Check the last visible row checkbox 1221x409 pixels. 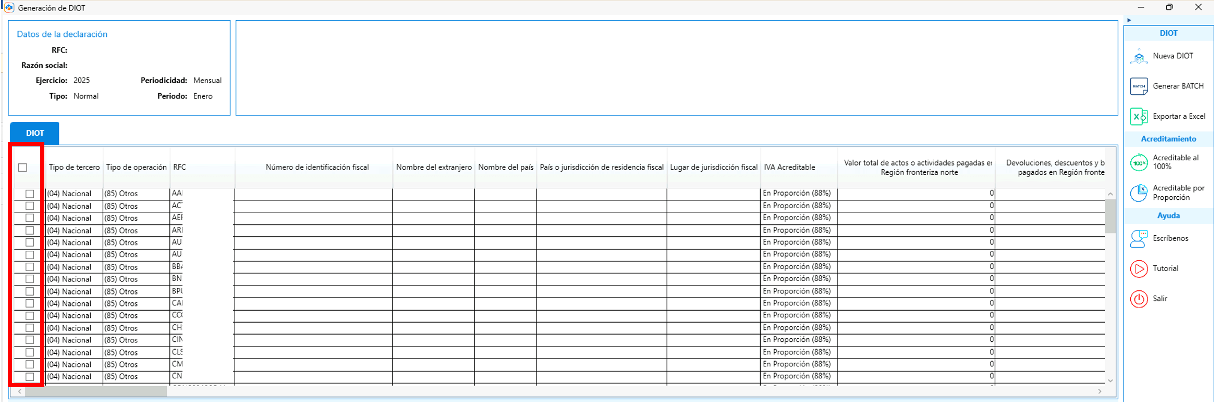30,377
